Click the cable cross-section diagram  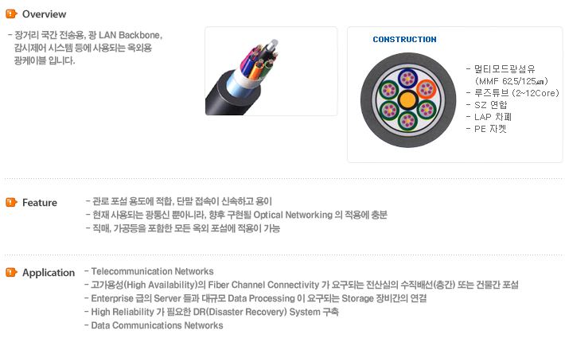(x=408, y=100)
